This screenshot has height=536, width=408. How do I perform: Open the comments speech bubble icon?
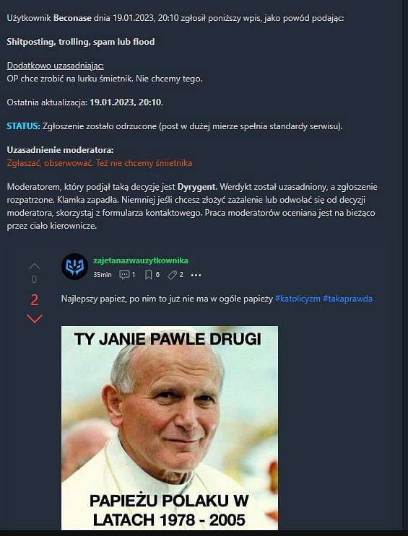coord(124,275)
